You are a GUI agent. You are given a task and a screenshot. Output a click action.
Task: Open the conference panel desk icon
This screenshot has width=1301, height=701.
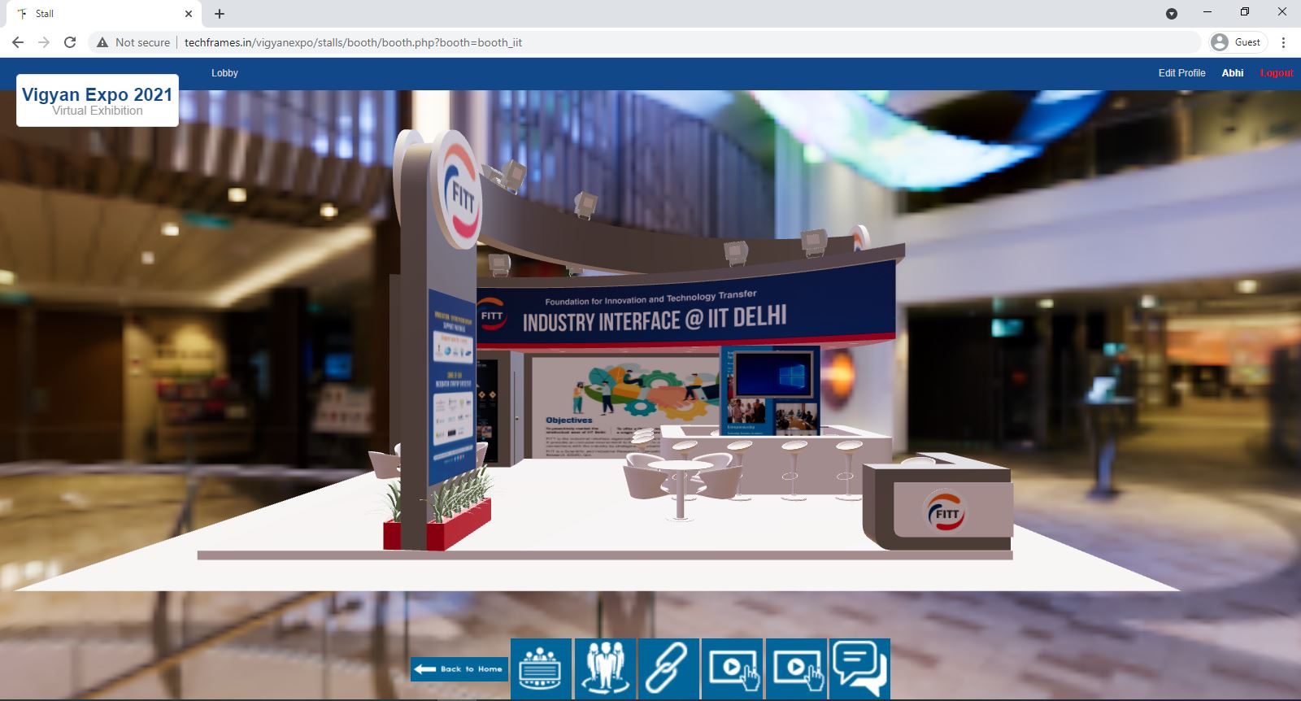pyautogui.click(x=541, y=668)
